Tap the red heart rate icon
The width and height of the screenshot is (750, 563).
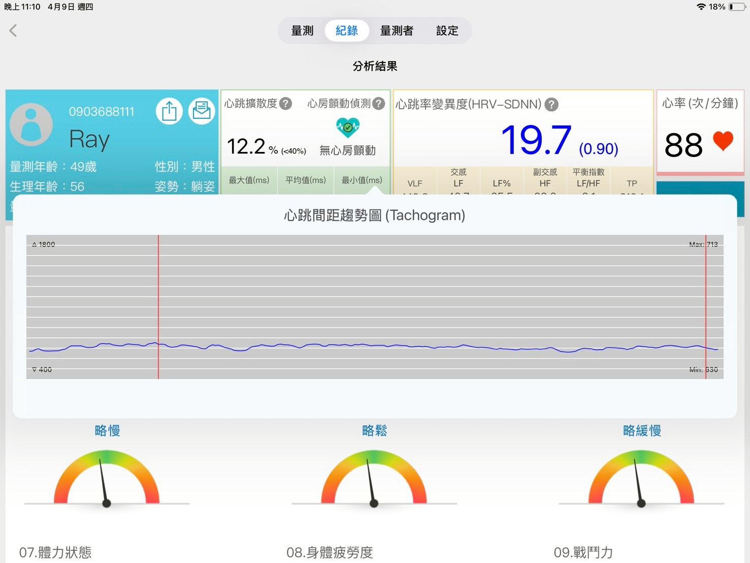point(723,141)
